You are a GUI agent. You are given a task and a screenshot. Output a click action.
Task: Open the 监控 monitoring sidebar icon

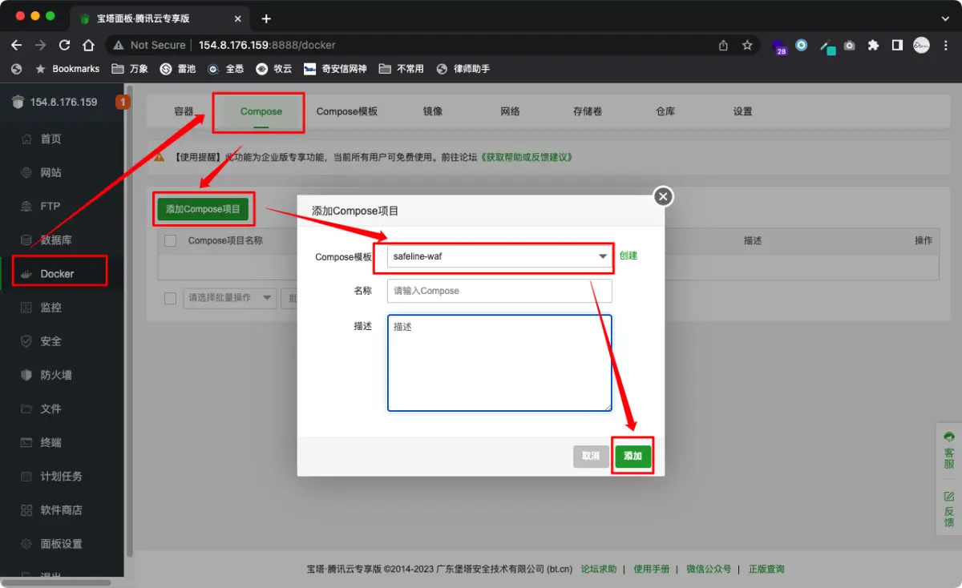coord(26,308)
